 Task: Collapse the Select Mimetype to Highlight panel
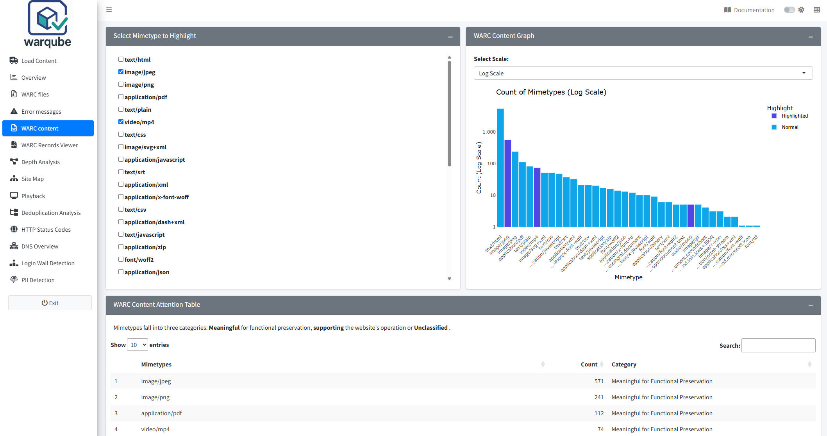tap(450, 36)
